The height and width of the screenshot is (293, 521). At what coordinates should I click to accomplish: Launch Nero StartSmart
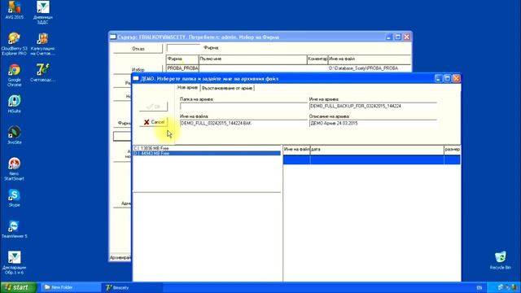coord(15,169)
